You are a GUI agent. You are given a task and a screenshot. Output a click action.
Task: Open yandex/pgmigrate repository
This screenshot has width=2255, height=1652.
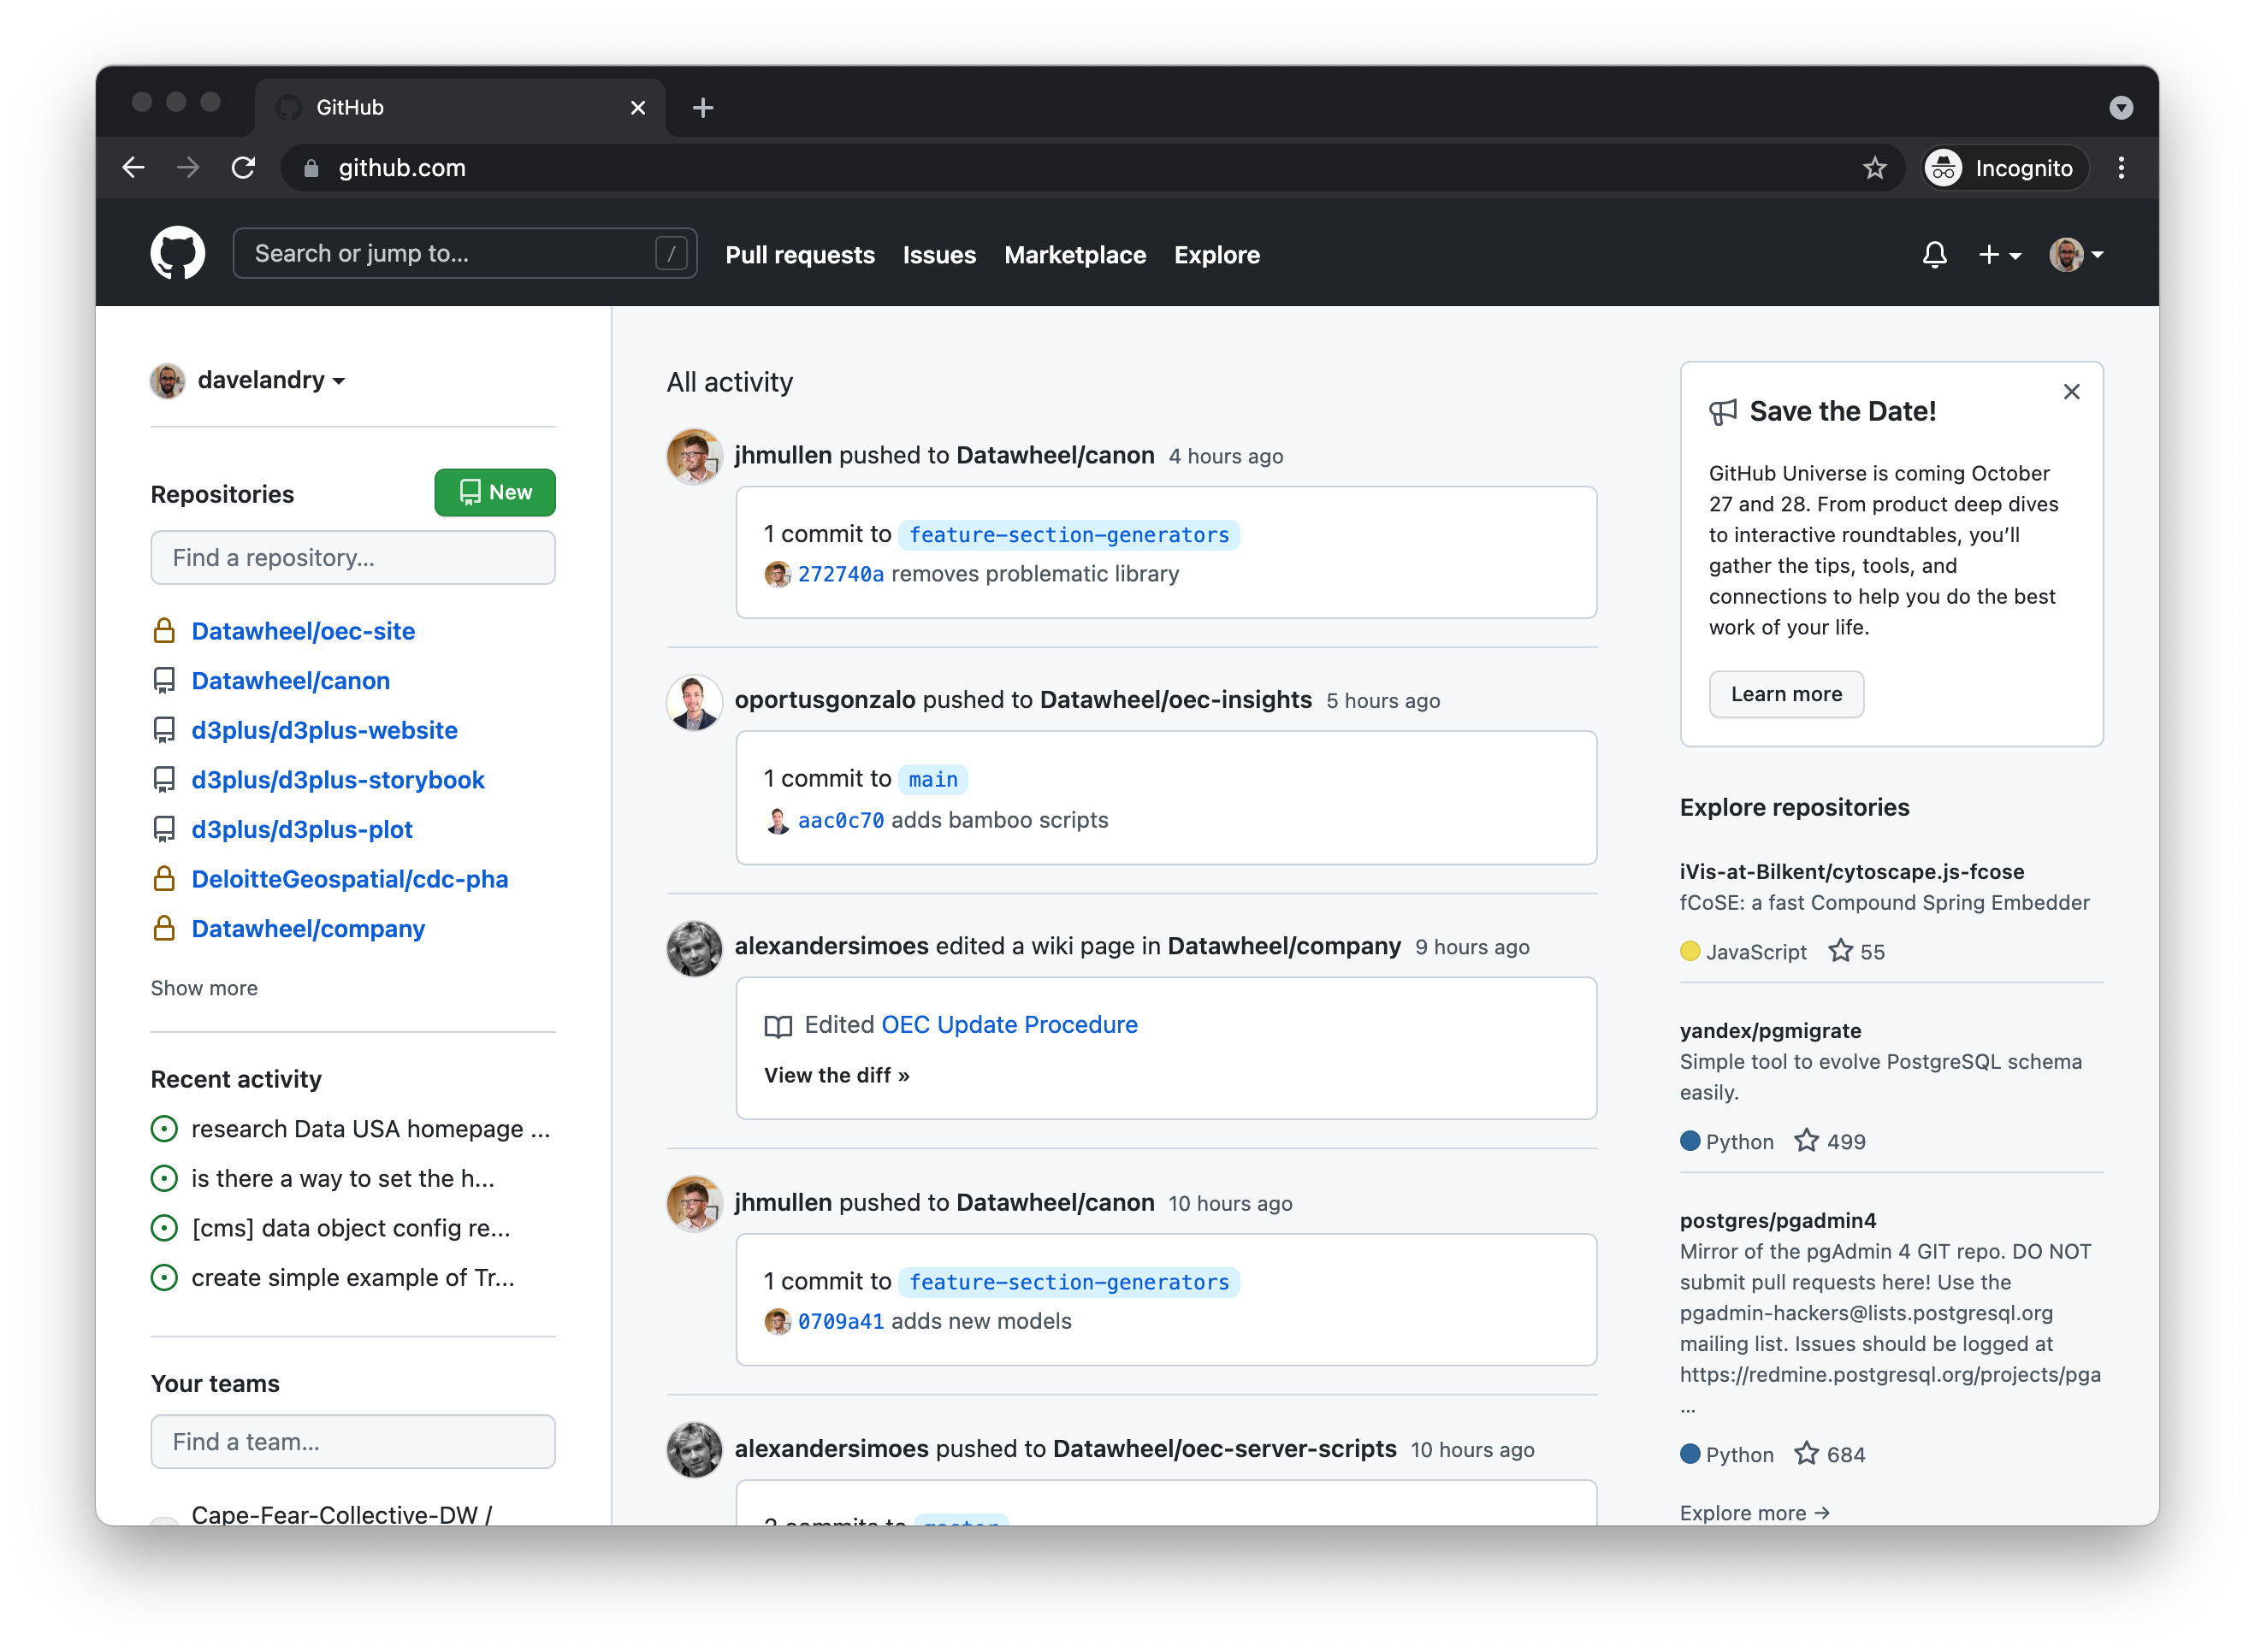click(1770, 1031)
